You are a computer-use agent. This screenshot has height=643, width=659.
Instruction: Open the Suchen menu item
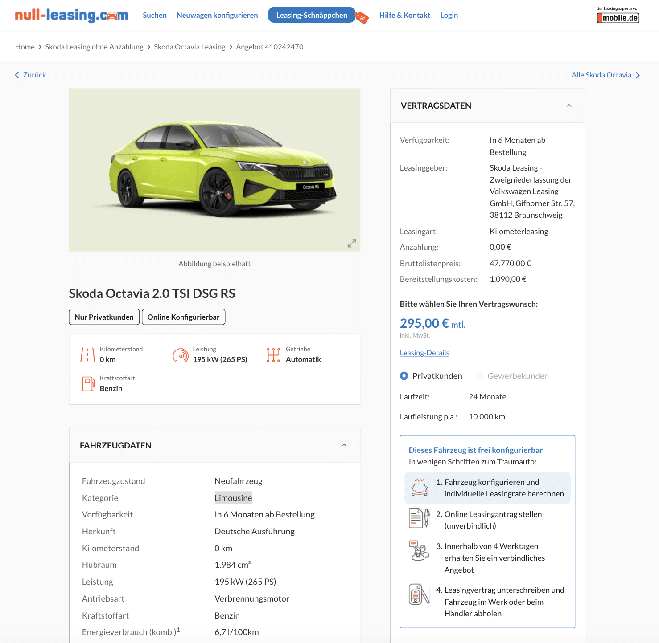click(155, 15)
